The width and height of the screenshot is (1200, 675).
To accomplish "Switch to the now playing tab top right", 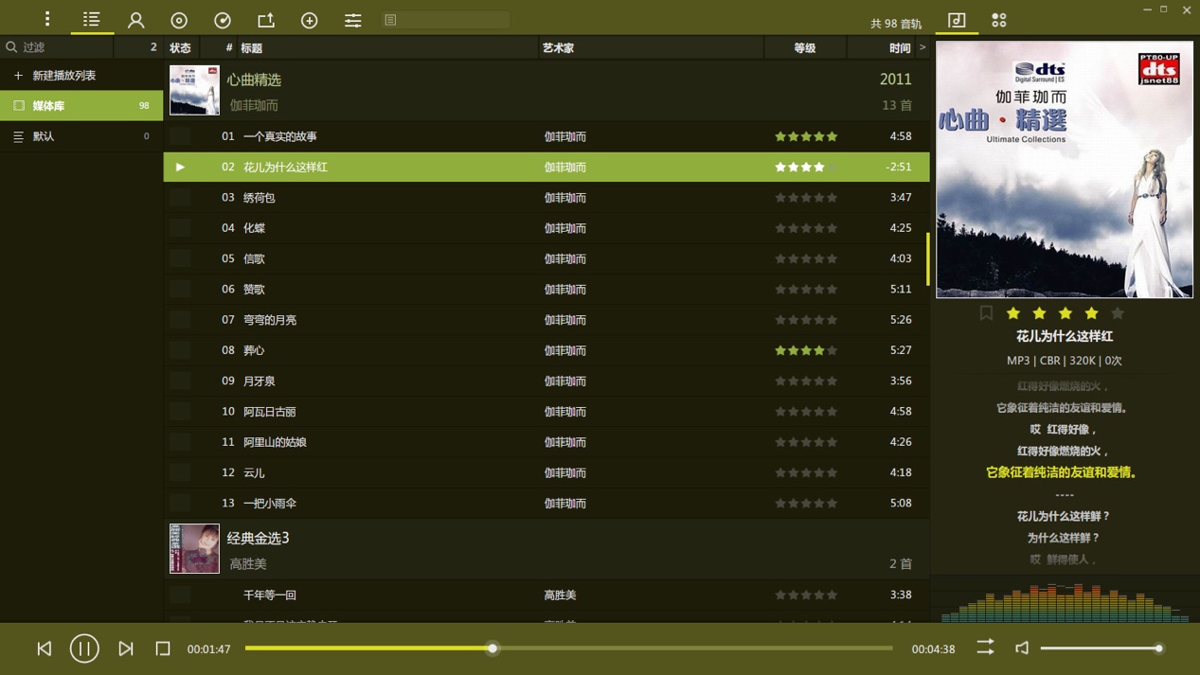I will [x=957, y=19].
